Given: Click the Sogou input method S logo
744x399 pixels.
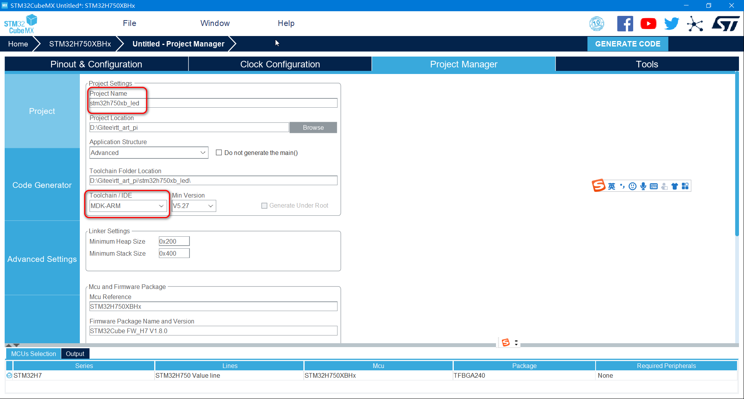Looking at the screenshot, I should pos(598,186).
